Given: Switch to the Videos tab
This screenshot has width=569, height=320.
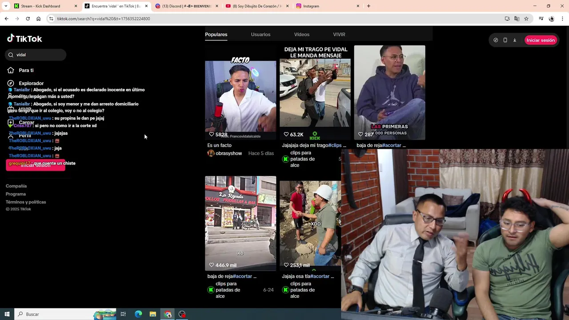Looking at the screenshot, I should tap(302, 34).
